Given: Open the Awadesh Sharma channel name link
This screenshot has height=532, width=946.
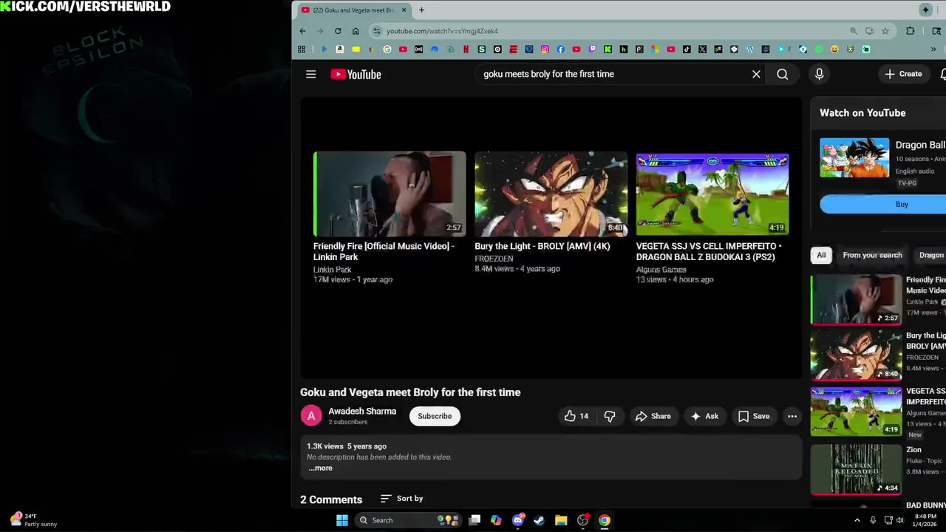Looking at the screenshot, I should tap(362, 411).
